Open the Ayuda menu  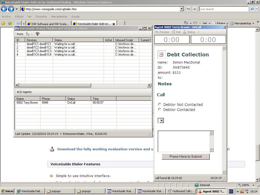75,17
